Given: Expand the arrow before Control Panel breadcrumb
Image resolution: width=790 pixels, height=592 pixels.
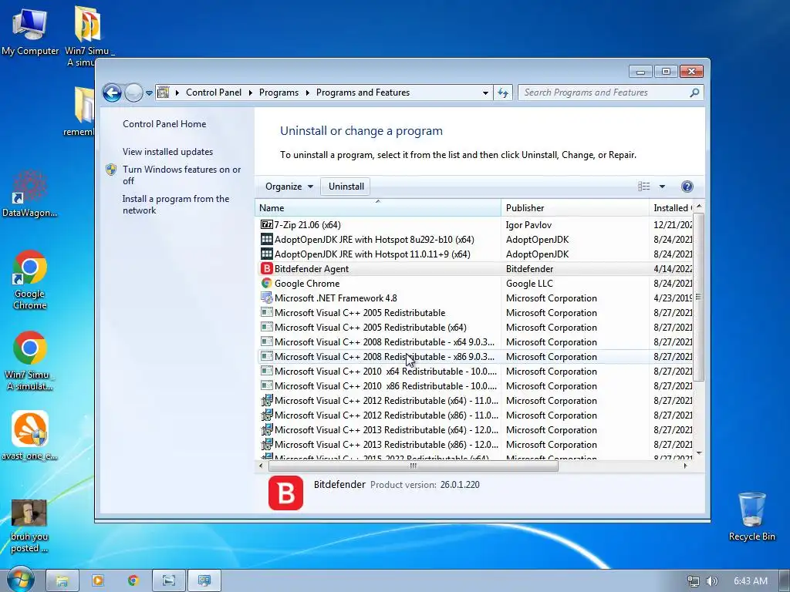Looking at the screenshot, I should 177,92.
